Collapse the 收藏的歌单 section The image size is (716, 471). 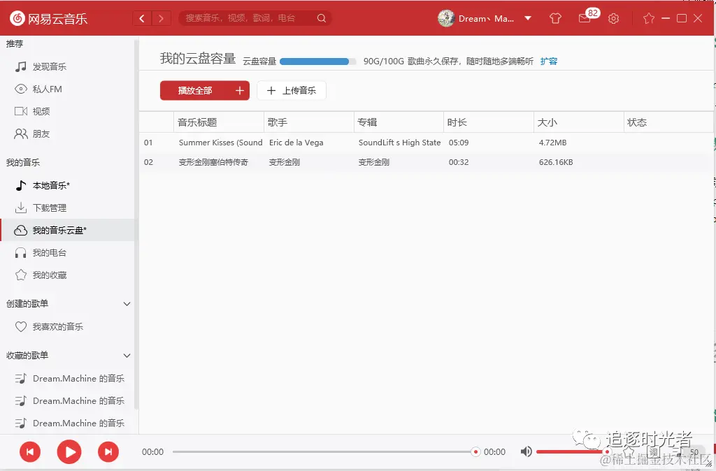pyautogui.click(x=127, y=355)
